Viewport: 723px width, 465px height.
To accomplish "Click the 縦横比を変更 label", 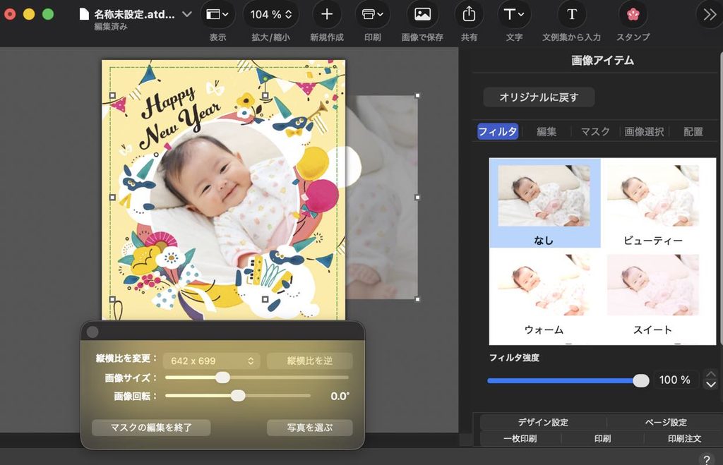I will [x=126, y=358].
